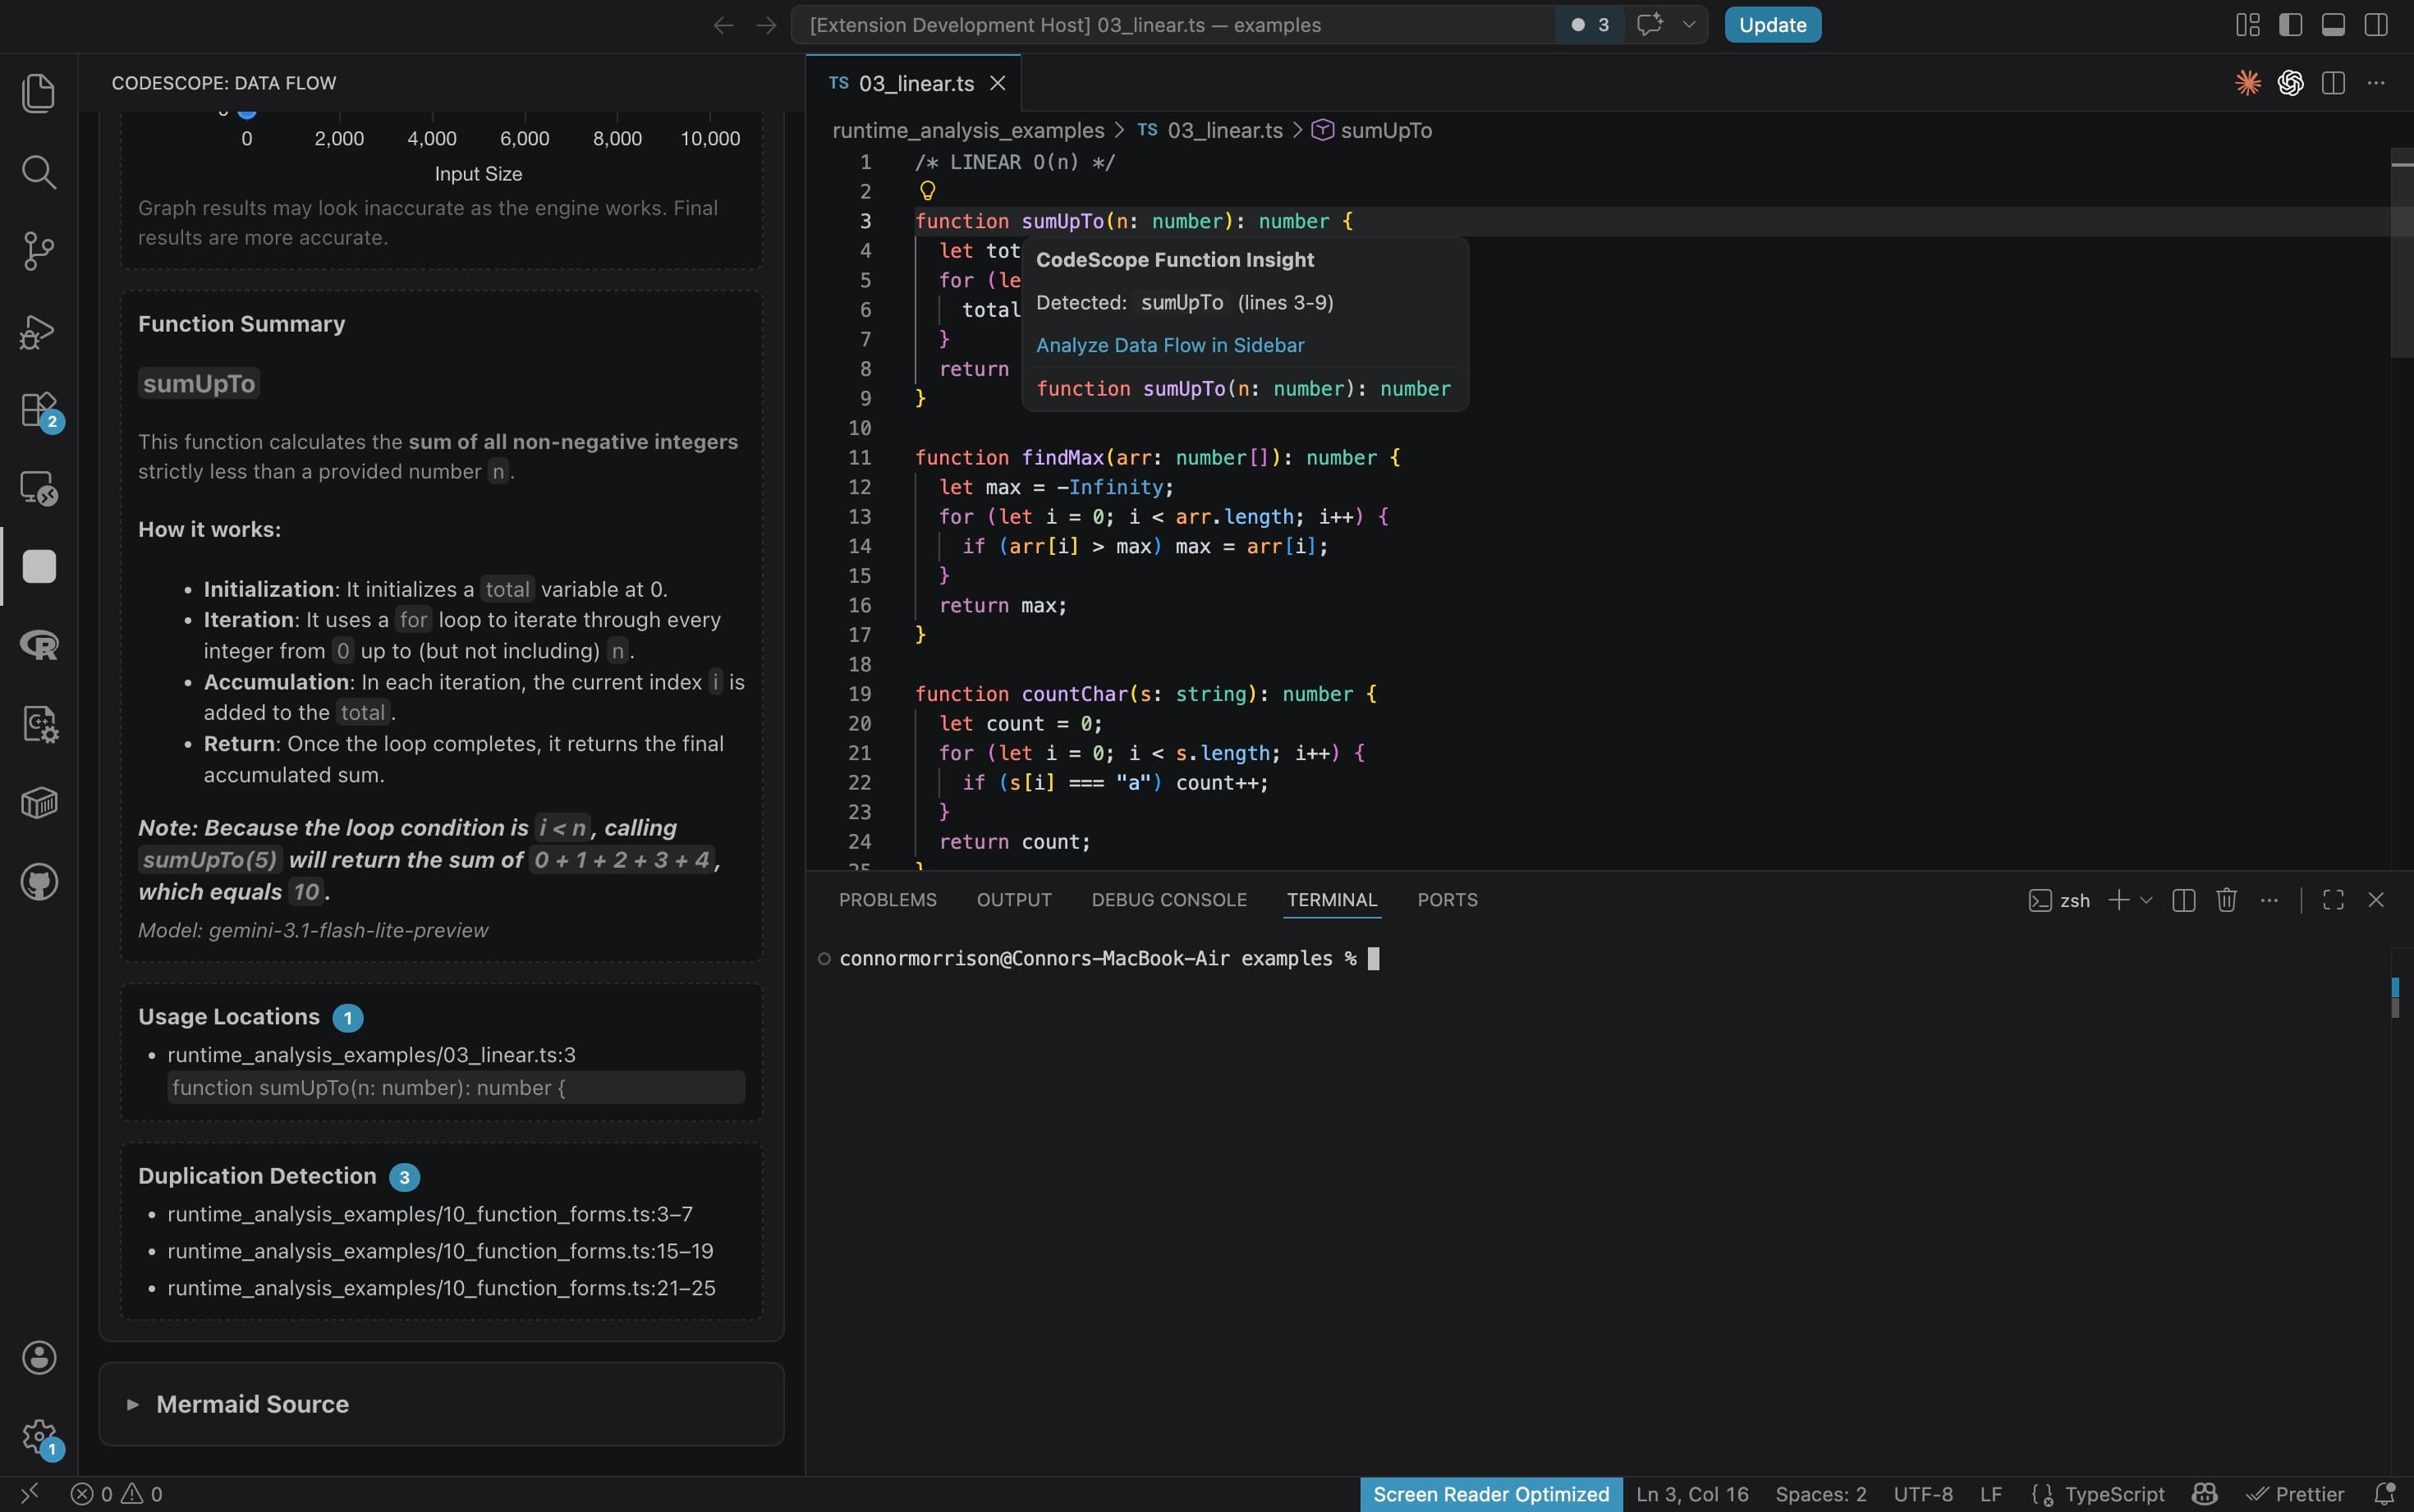Close the 03_linear.ts editor tab
The image size is (2414, 1512).
click(997, 83)
